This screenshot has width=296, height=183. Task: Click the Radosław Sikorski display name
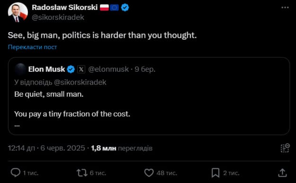tap(65, 8)
